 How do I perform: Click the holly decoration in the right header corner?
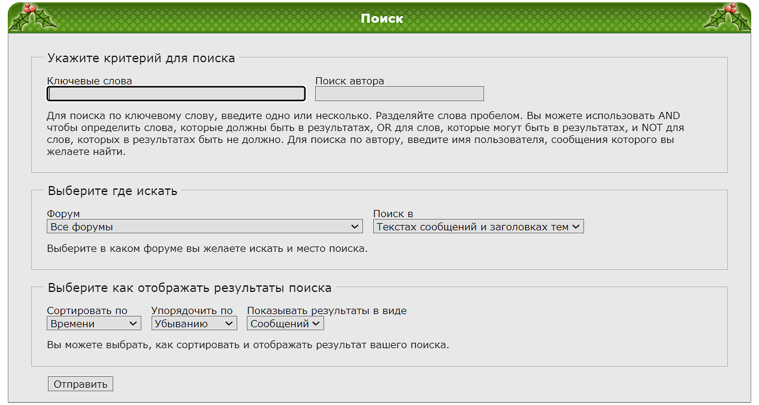pyautogui.click(x=727, y=17)
